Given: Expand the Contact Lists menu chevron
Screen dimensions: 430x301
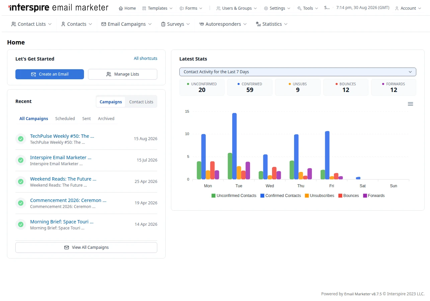Looking at the screenshot, I should [x=50, y=24].
